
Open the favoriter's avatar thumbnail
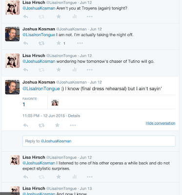coord(55,102)
